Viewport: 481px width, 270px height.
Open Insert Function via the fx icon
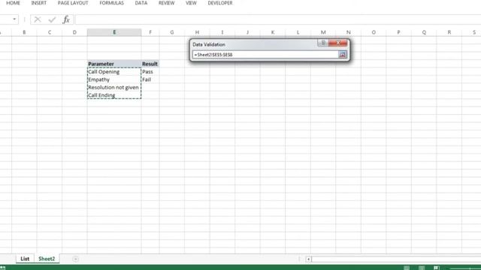(66, 20)
